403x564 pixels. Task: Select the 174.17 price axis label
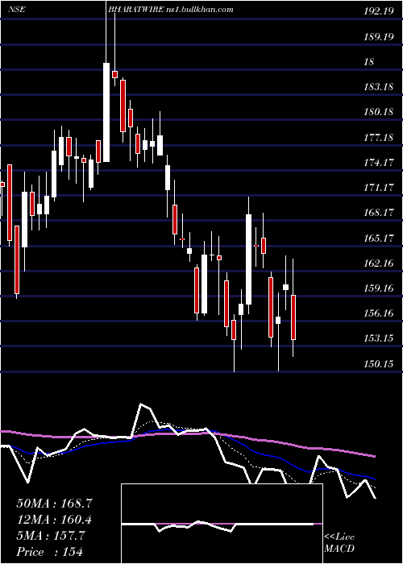tap(378, 163)
